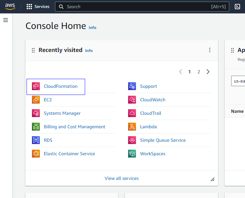Open the WorkSpaces link
Image resolution: width=245 pixels, height=198 pixels.
pyautogui.click(x=153, y=154)
